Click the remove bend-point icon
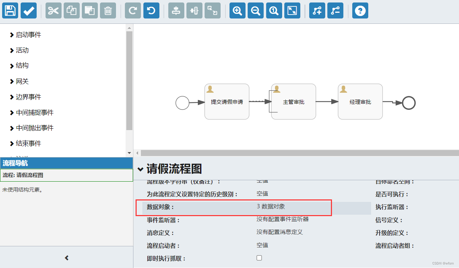The height and width of the screenshot is (268, 459). tap(335, 11)
